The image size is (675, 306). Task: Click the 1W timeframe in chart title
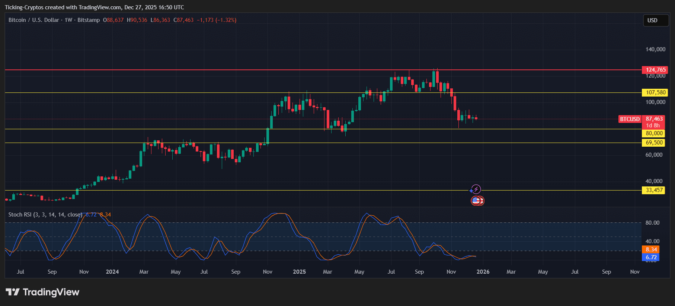68,20
